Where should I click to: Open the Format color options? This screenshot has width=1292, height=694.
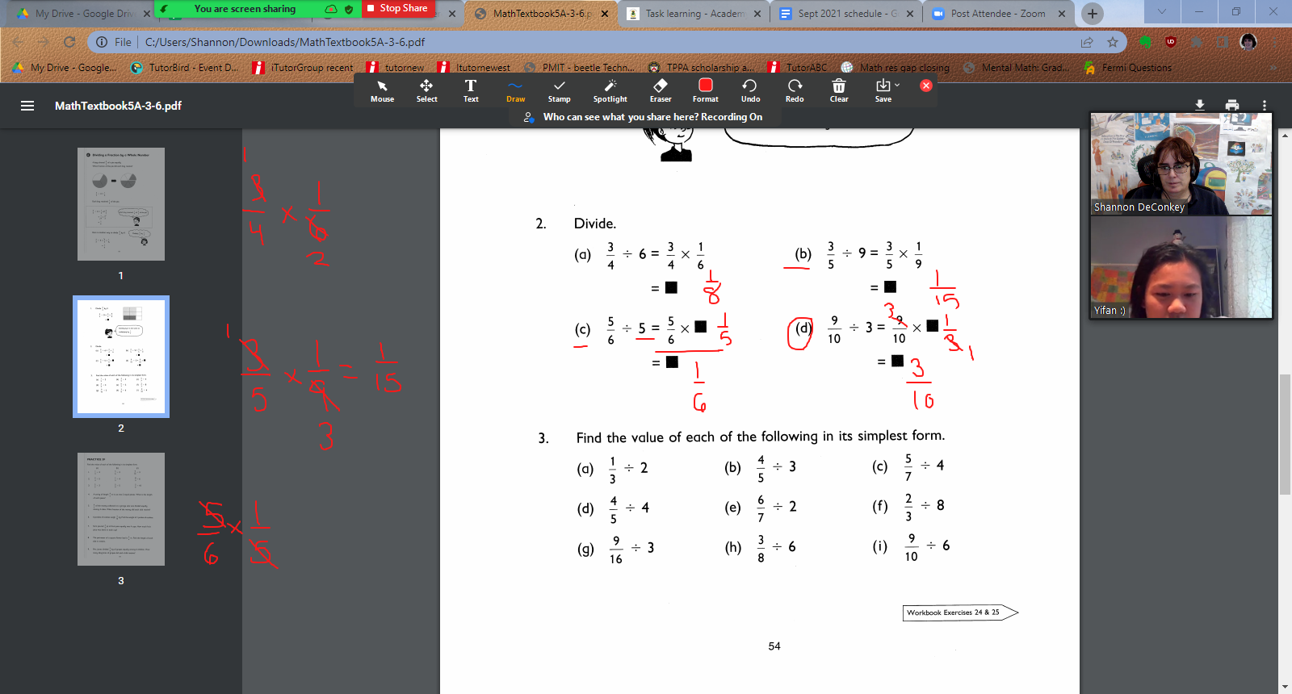705,90
